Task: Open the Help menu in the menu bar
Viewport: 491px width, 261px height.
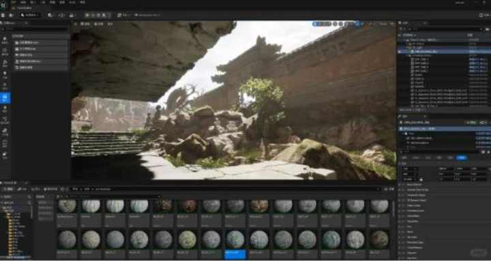Action: pyautogui.click(x=83, y=2)
